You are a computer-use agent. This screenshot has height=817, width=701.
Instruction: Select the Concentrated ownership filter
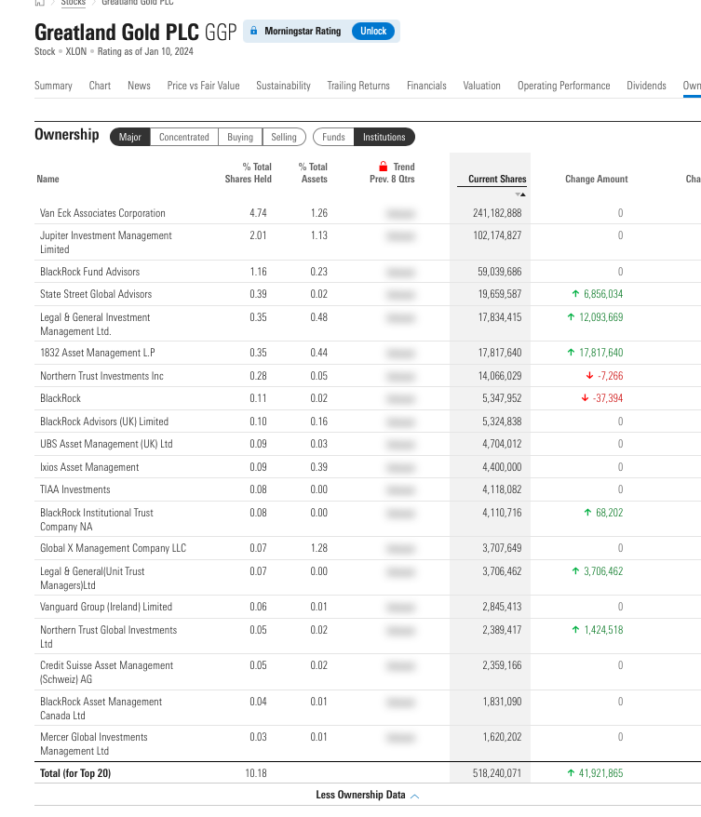[x=184, y=137]
